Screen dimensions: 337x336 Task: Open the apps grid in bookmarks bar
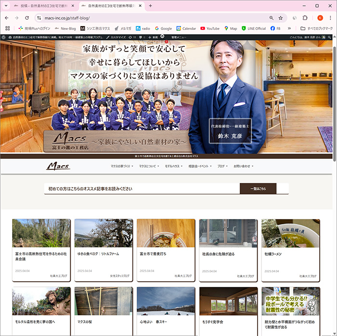[x=8, y=28]
